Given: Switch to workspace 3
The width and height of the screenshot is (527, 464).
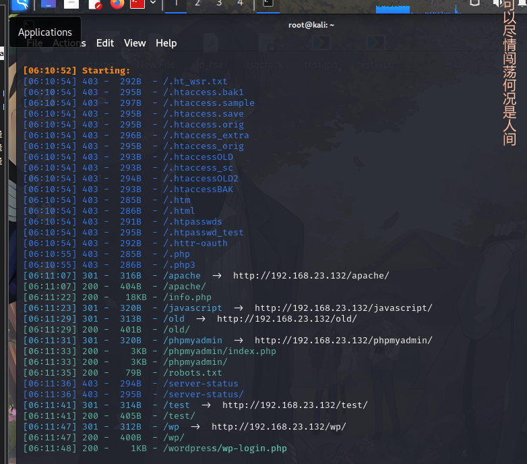Looking at the screenshot, I should (219, 3).
